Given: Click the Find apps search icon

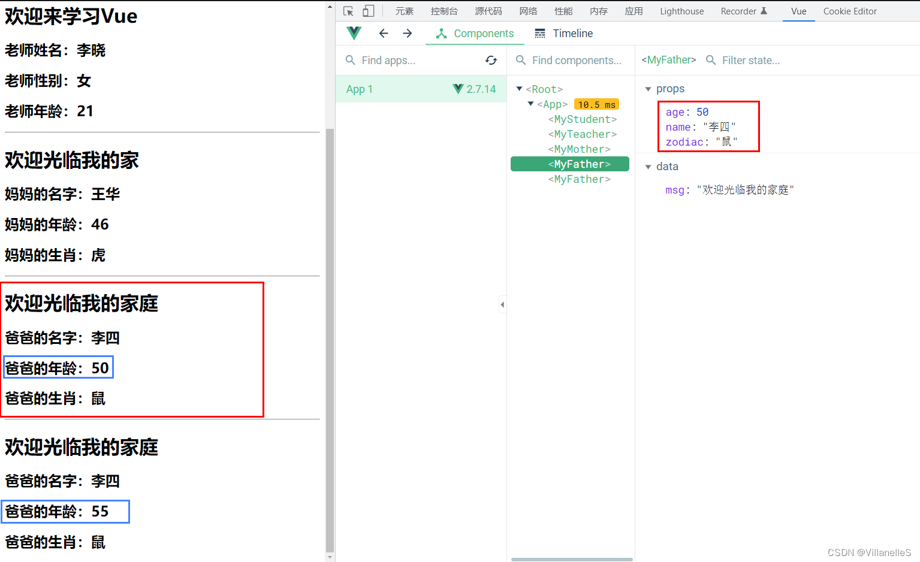Looking at the screenshot, I should tap(351, 60).
